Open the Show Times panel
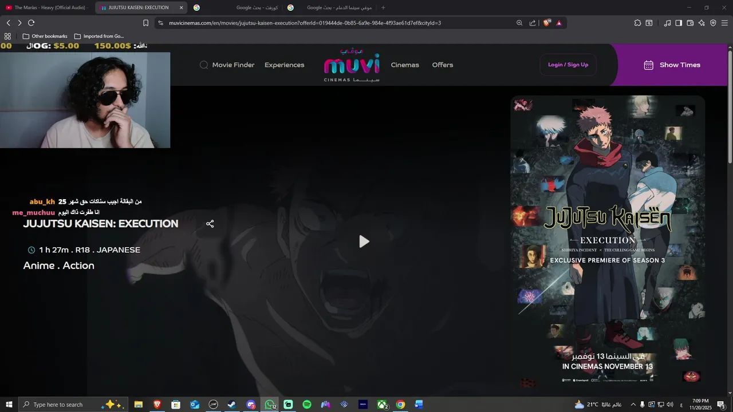Screen dimensions: 733x412 click(672, 65)
